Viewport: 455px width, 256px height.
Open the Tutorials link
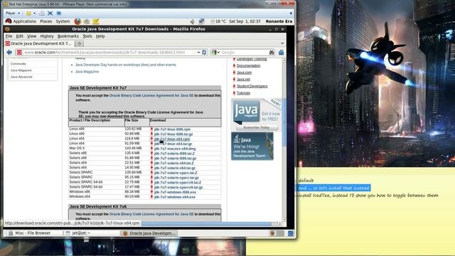[243, 93]
